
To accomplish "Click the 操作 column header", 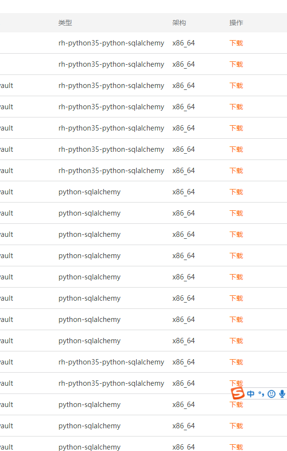I will (x=236, y=22).
